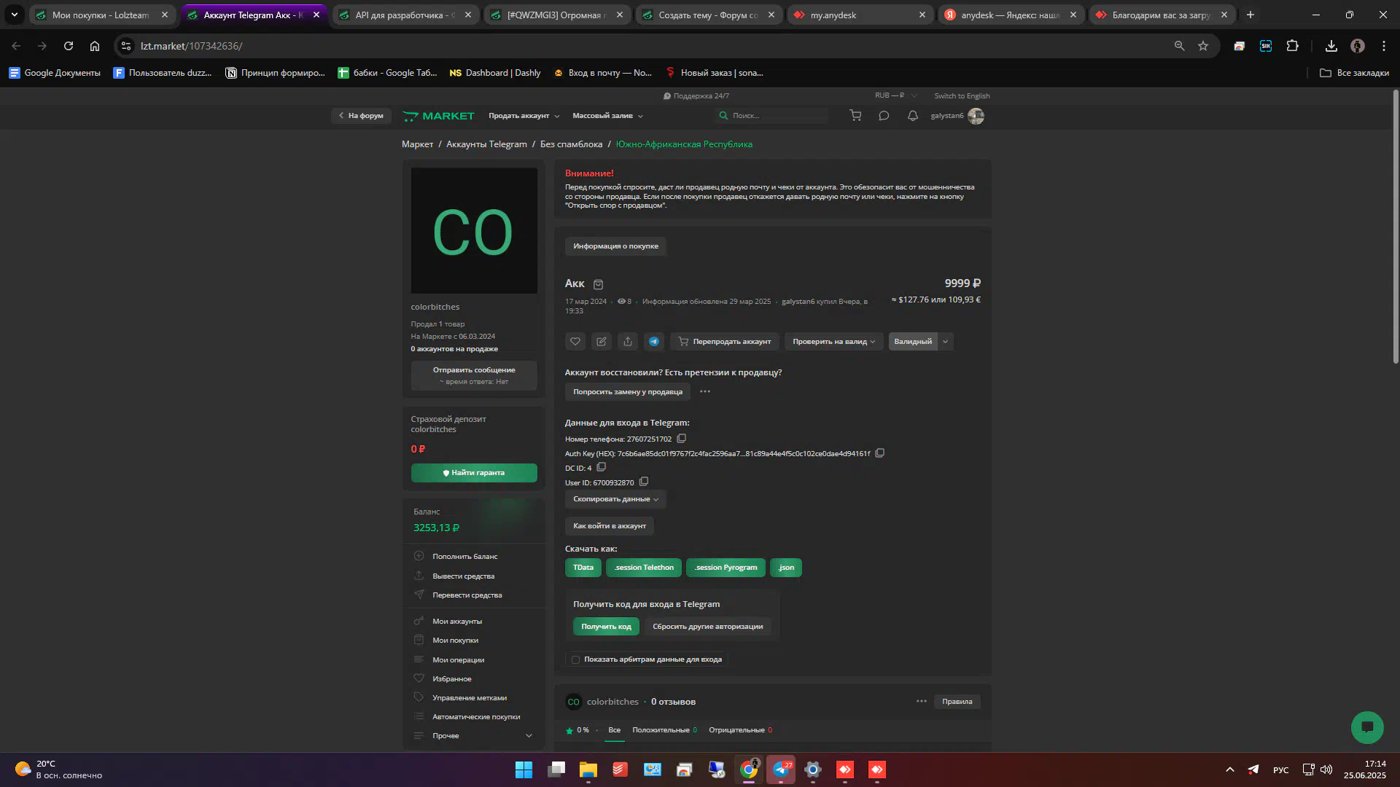Screen dimensions: 1400x787
Task: Click 'Попросить замену у продавца' button
Action: [627, 391]
